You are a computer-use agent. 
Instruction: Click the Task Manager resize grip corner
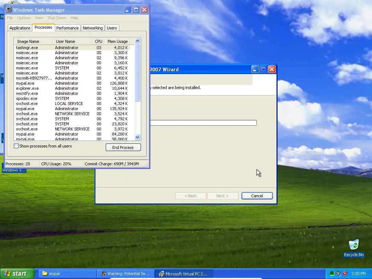(x=147, y=165)
